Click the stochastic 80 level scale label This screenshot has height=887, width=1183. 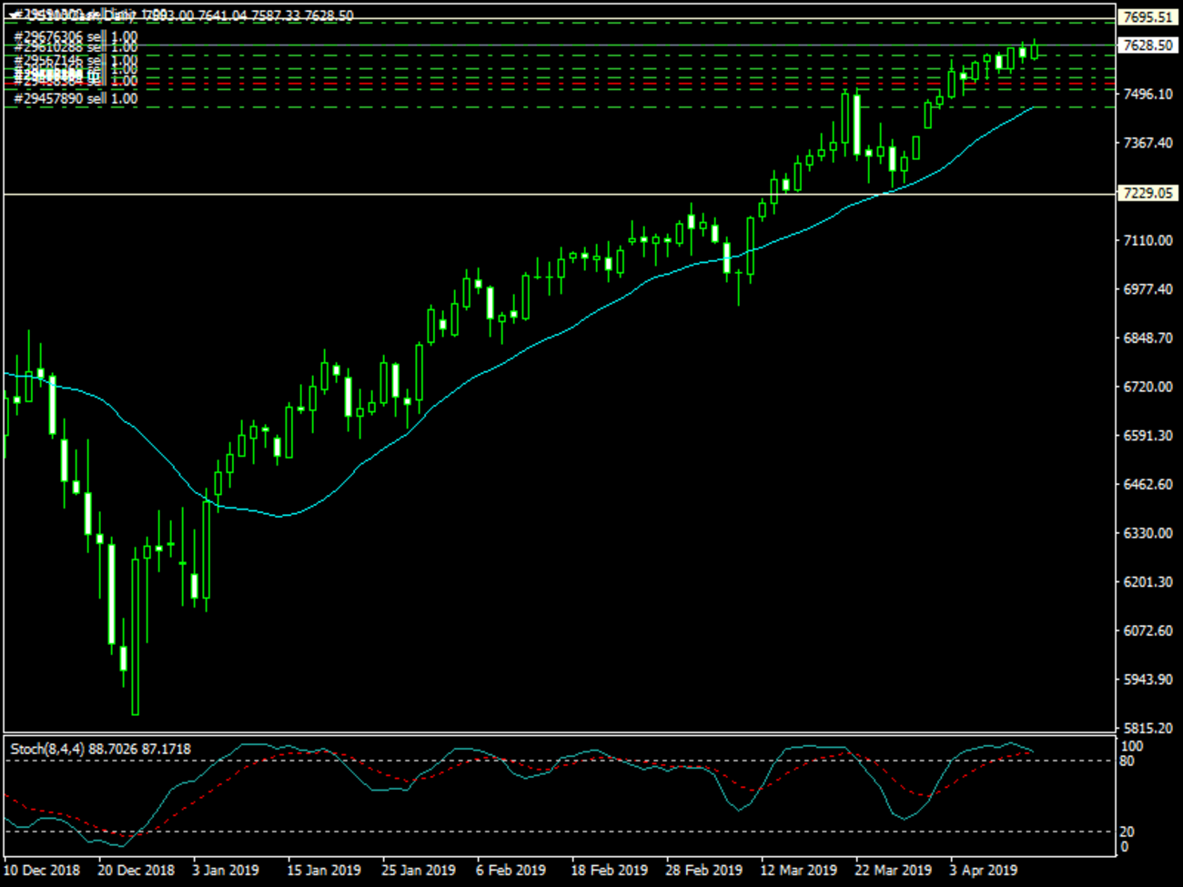1127,761
